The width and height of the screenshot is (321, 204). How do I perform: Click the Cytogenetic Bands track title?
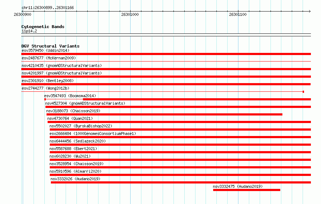(x=43, y=27)
